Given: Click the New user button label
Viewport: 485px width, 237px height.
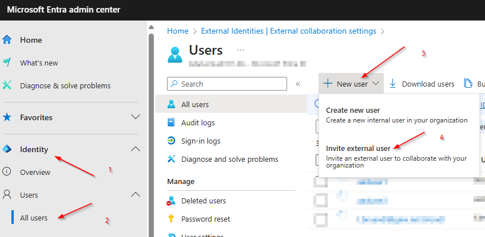Looking at the screenshot, I should (352, 84).
